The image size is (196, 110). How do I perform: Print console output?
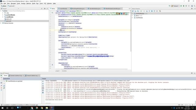point(43,90)
